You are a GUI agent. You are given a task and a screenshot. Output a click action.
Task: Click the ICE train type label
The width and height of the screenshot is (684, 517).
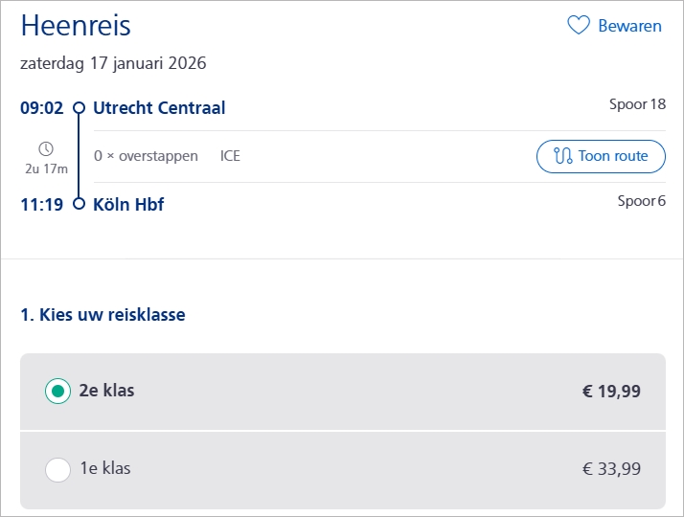[x=230, y=156]
